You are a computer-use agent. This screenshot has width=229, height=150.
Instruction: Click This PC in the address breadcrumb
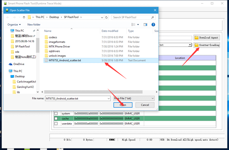(x=40, y=17)
